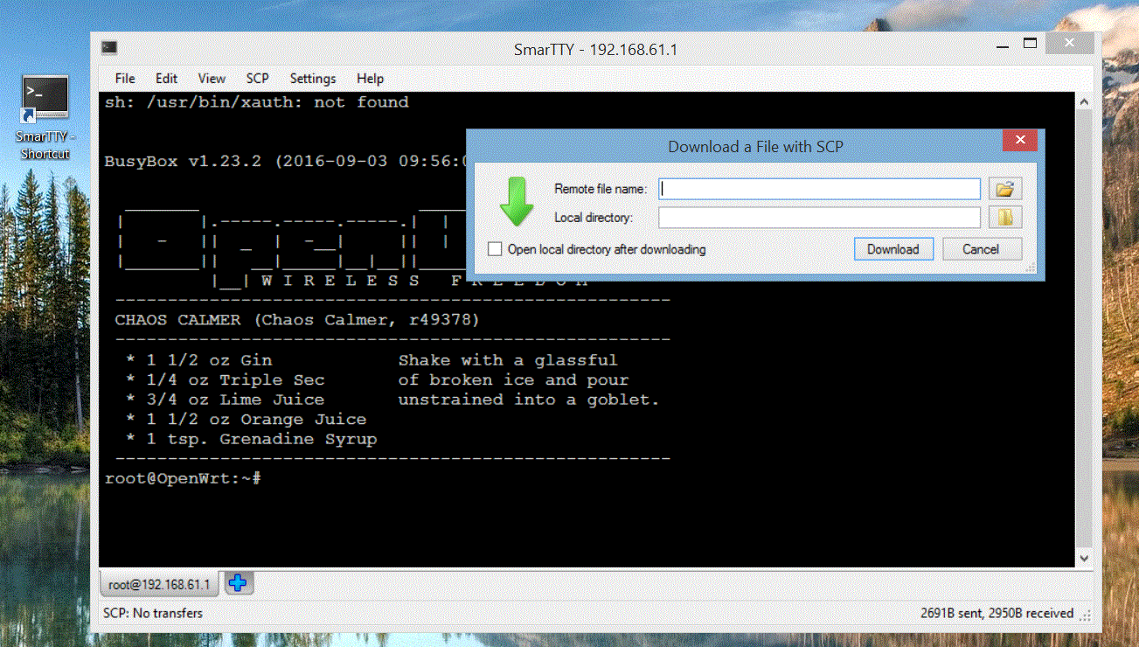The width and height of the screenshot is (1139, 647).
Task: Maximize the SmarTTY window
Action: (1030, 44)
